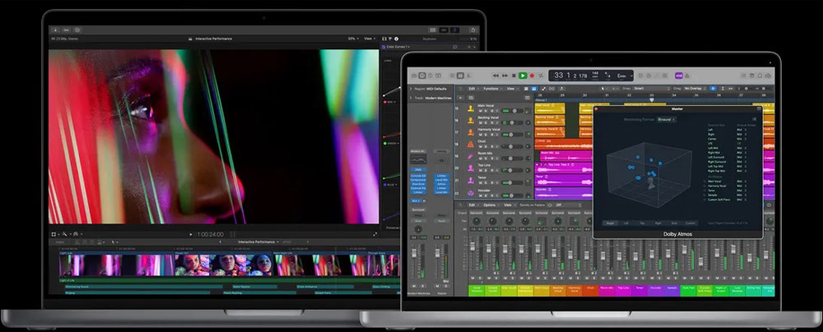Open the View menu in Final Cut viewer
This screenshot has width=823, height=332.
coord(370,38)
